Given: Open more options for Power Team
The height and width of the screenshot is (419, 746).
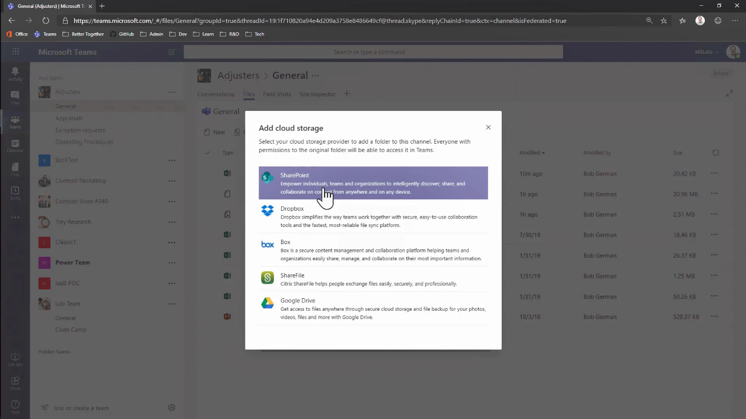Looking at the screenshot, I should click(171, 263).
